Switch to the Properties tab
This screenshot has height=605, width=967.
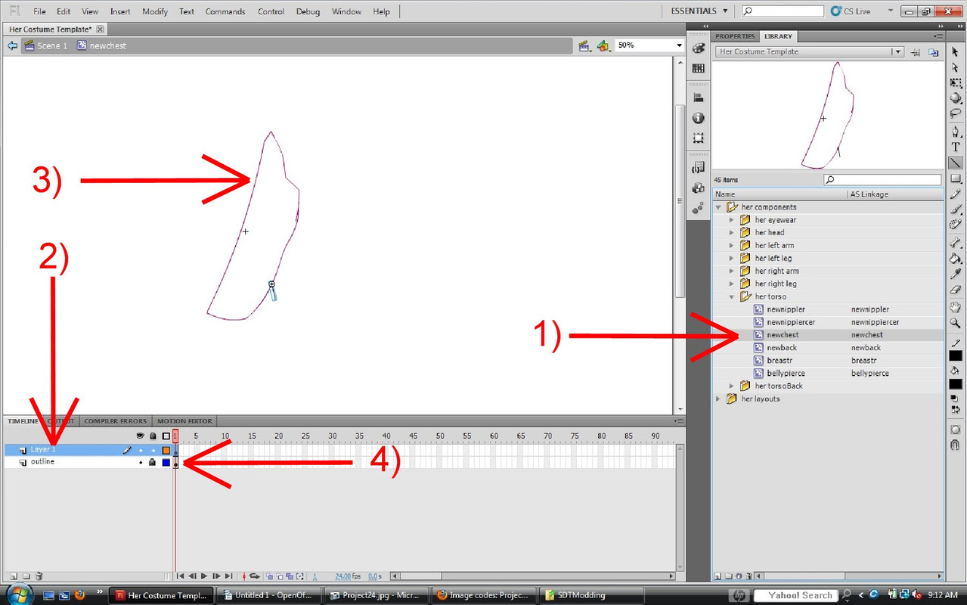734,36
